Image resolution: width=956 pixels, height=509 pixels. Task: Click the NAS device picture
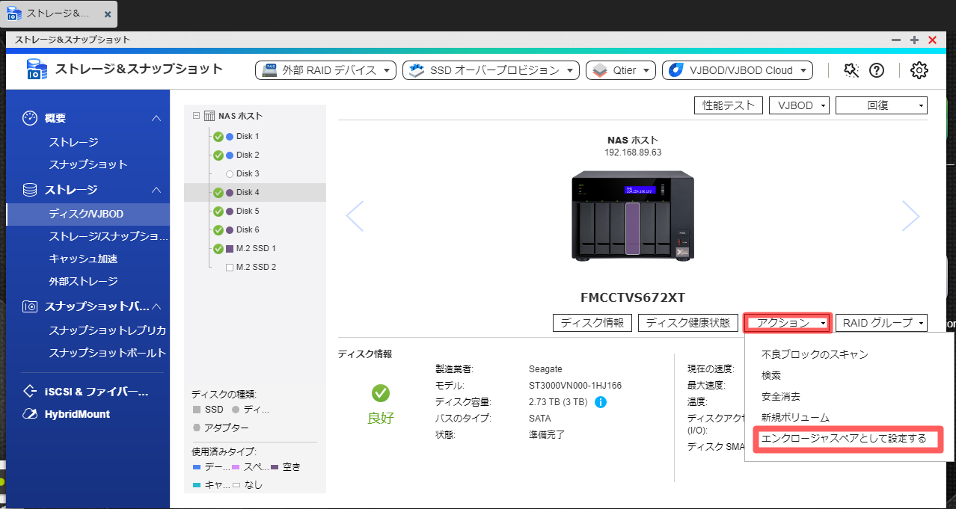(633, 216)
